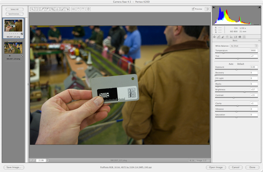Image resolution: width=263 pixels, height=172 pixels.
Task: Open the White Balance dropdown
Action: pyautogui.click(x=244, y=46)
